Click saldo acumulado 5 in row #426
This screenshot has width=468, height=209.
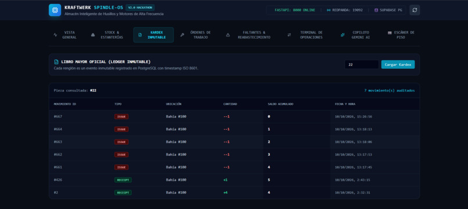tap(269, 180)
